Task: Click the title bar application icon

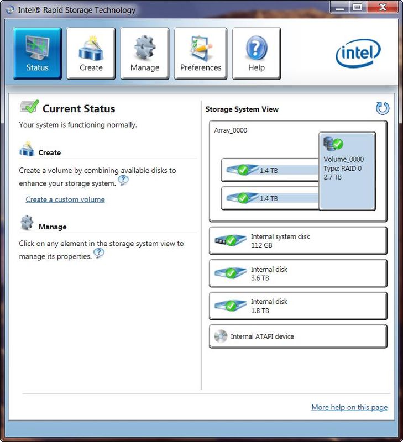Action: point(10,10)
